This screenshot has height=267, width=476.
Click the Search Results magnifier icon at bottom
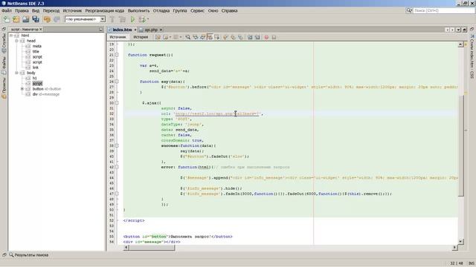pyautogui.click(x=11, y=255)
